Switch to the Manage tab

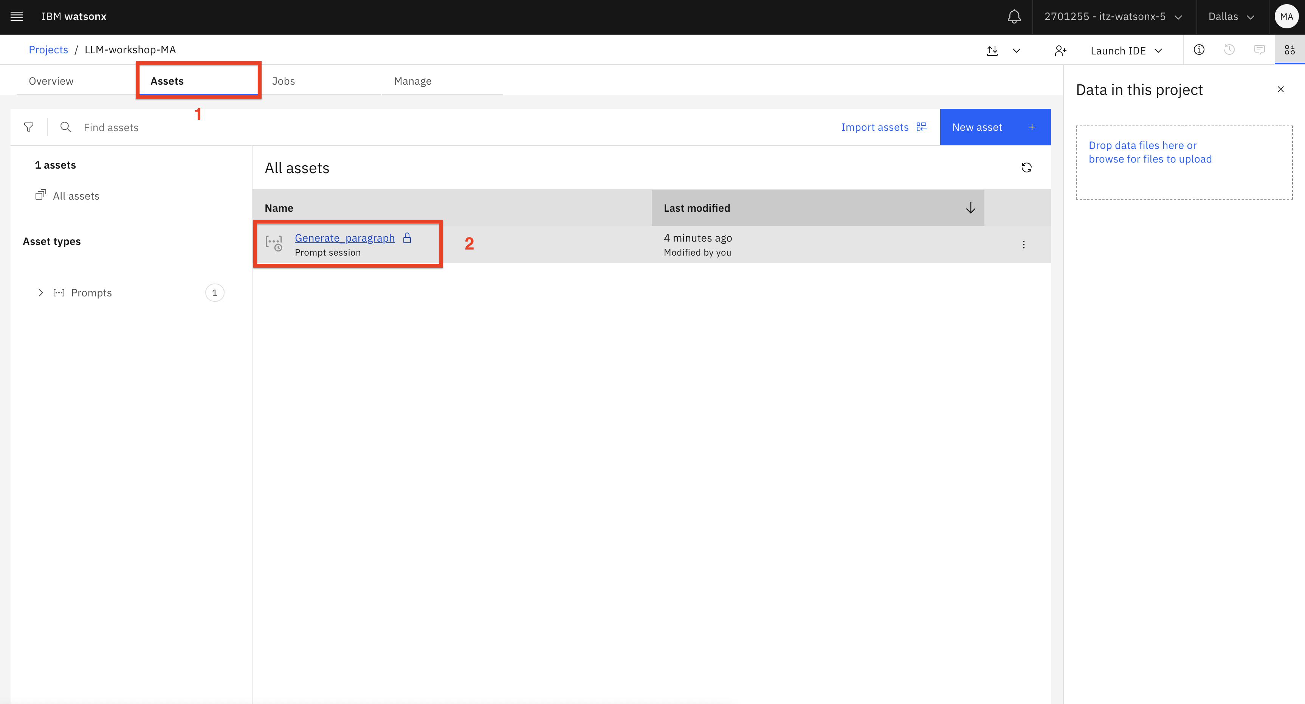[x=412, y=81]
